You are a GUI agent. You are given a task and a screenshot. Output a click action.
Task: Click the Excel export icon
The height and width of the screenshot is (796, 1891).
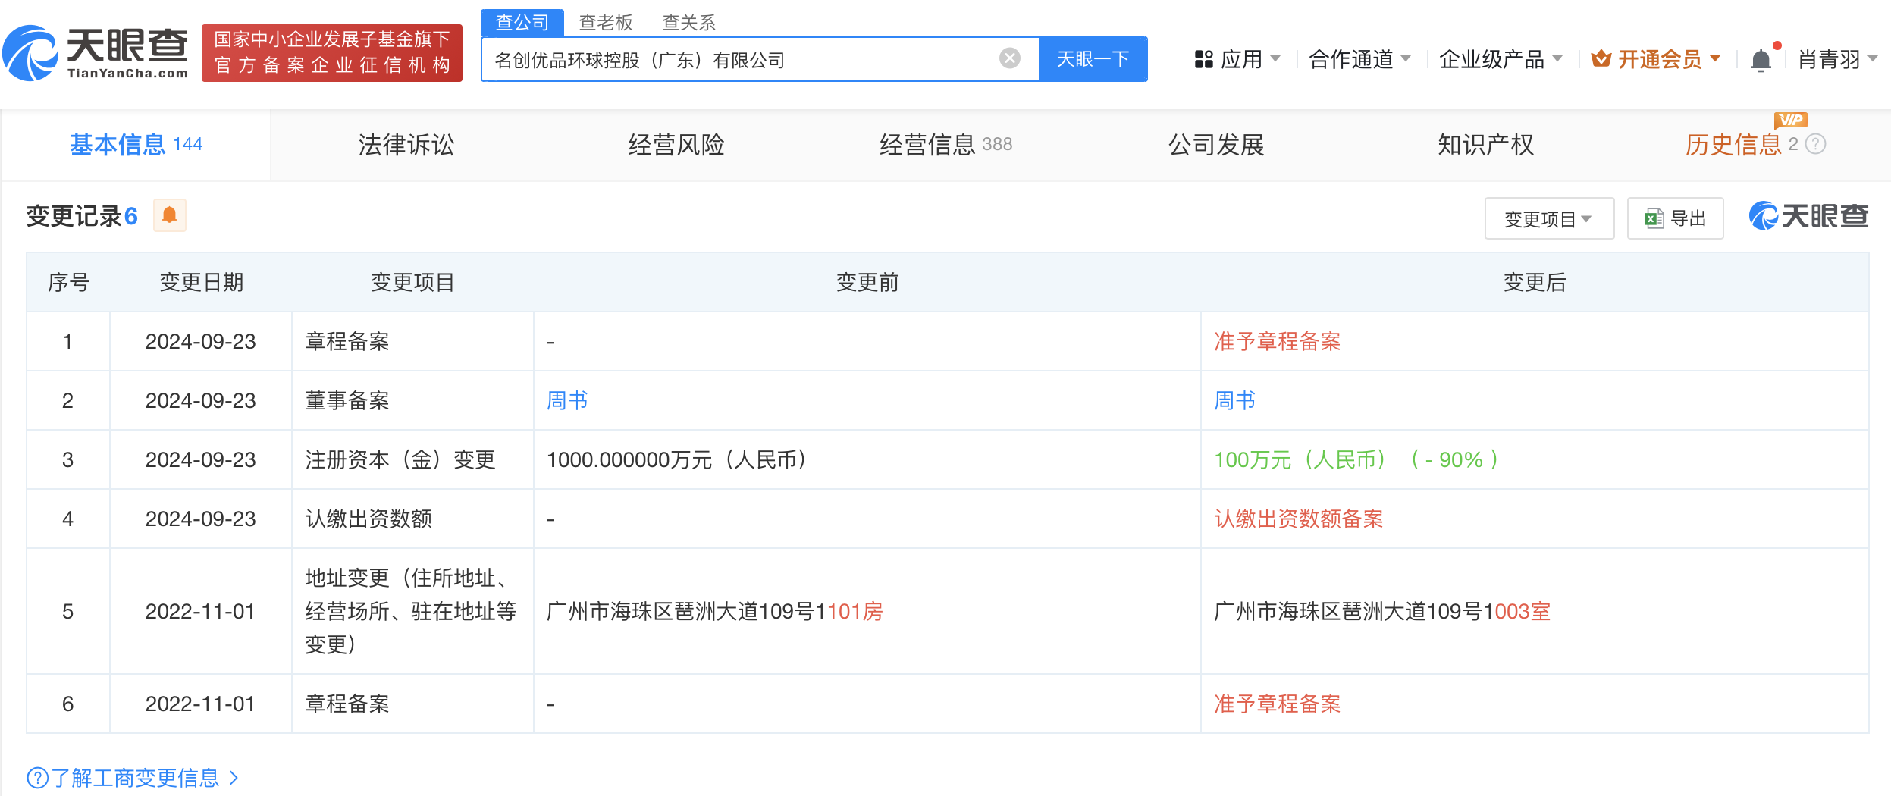pos(1654,219)
